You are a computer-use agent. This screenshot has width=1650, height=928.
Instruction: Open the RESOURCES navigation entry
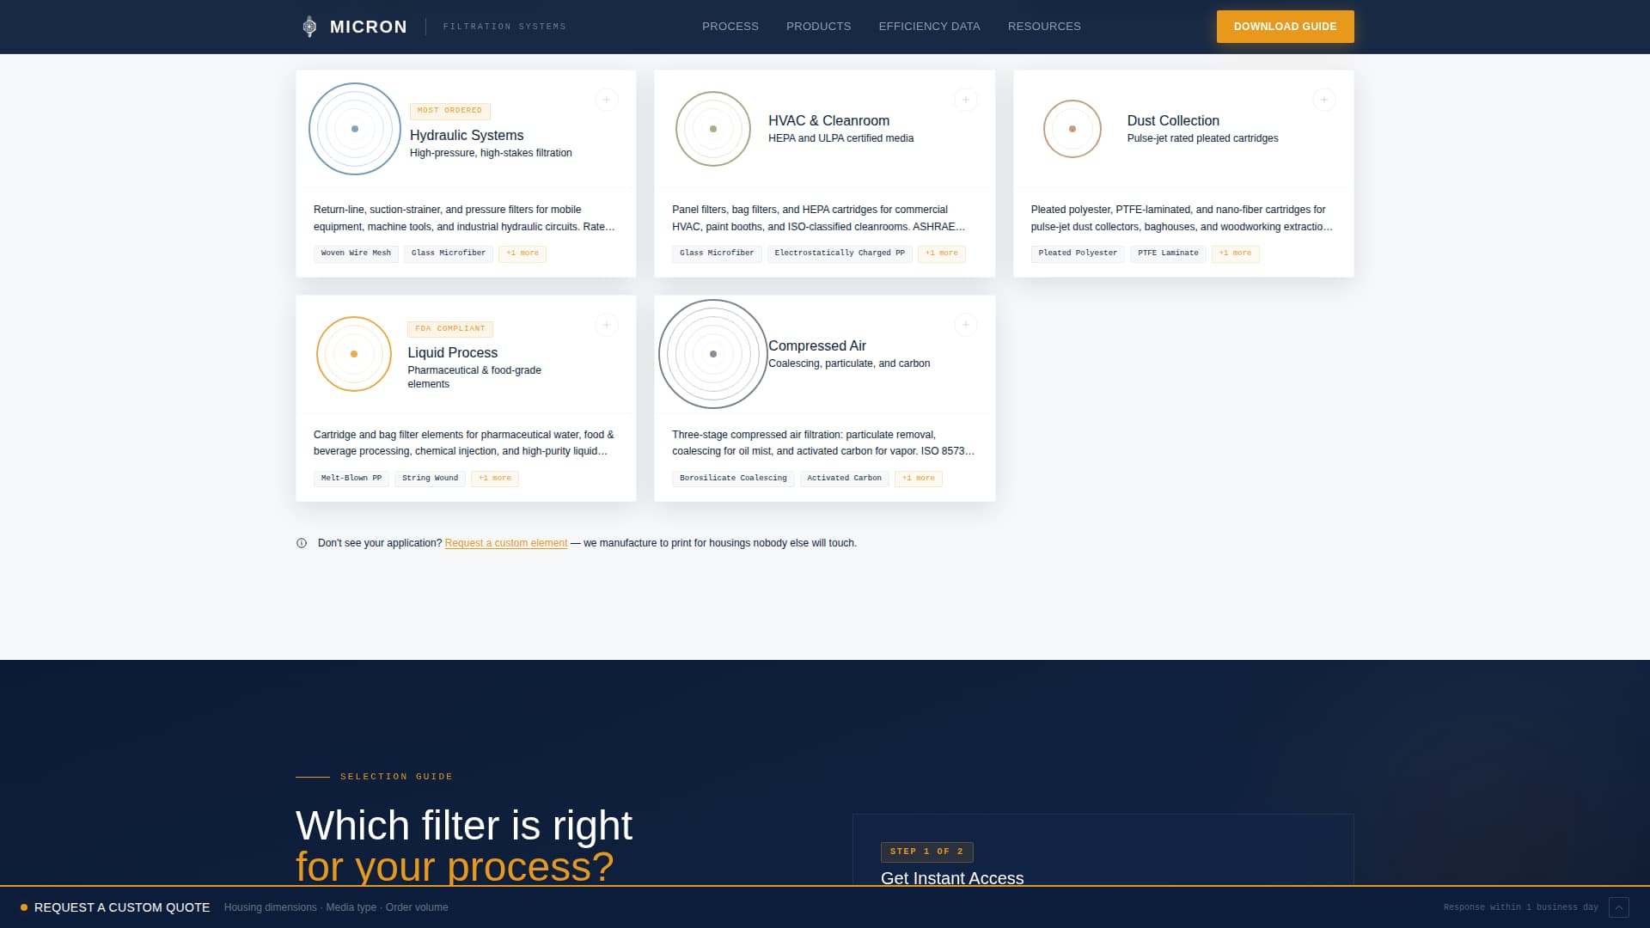point(1044,26)
